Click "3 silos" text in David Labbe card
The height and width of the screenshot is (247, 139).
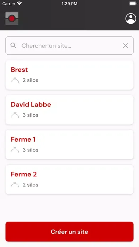(30, 115)
